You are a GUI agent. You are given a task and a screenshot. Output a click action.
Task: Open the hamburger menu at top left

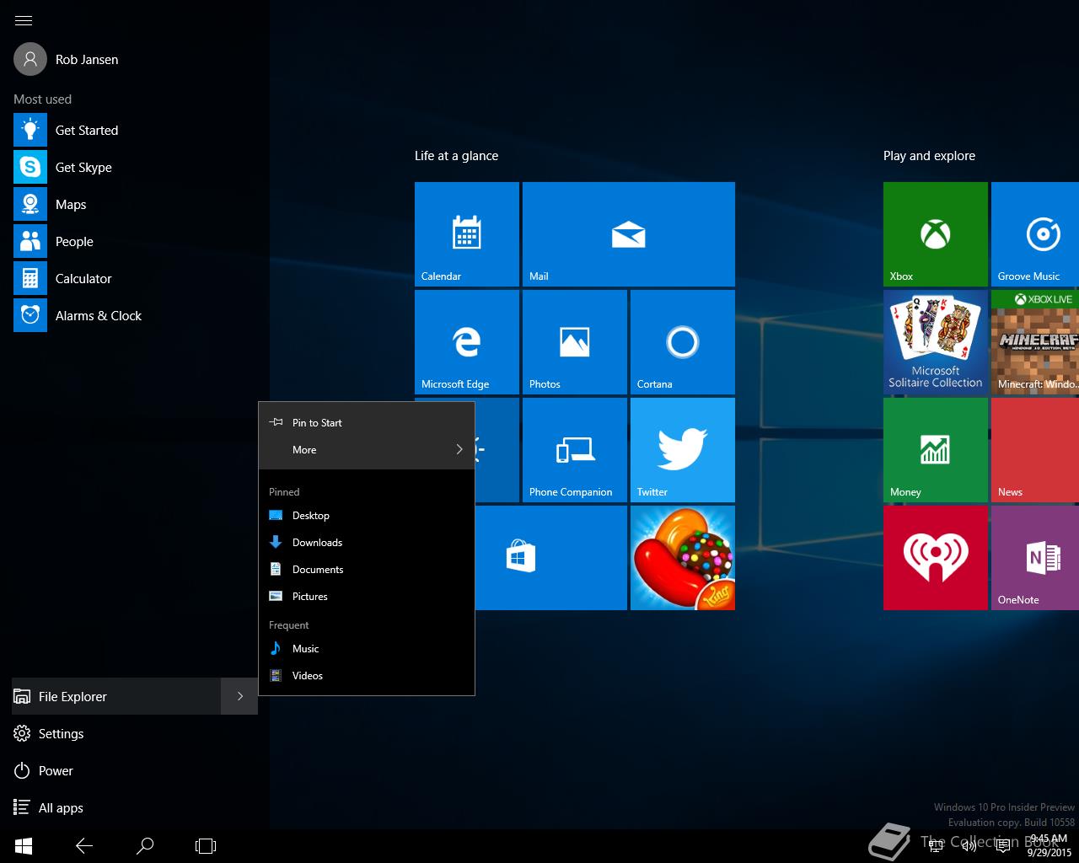click(24, 21)
